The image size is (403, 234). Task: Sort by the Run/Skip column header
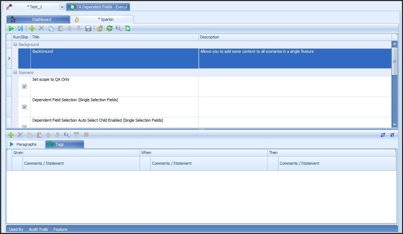click(21, 37)
